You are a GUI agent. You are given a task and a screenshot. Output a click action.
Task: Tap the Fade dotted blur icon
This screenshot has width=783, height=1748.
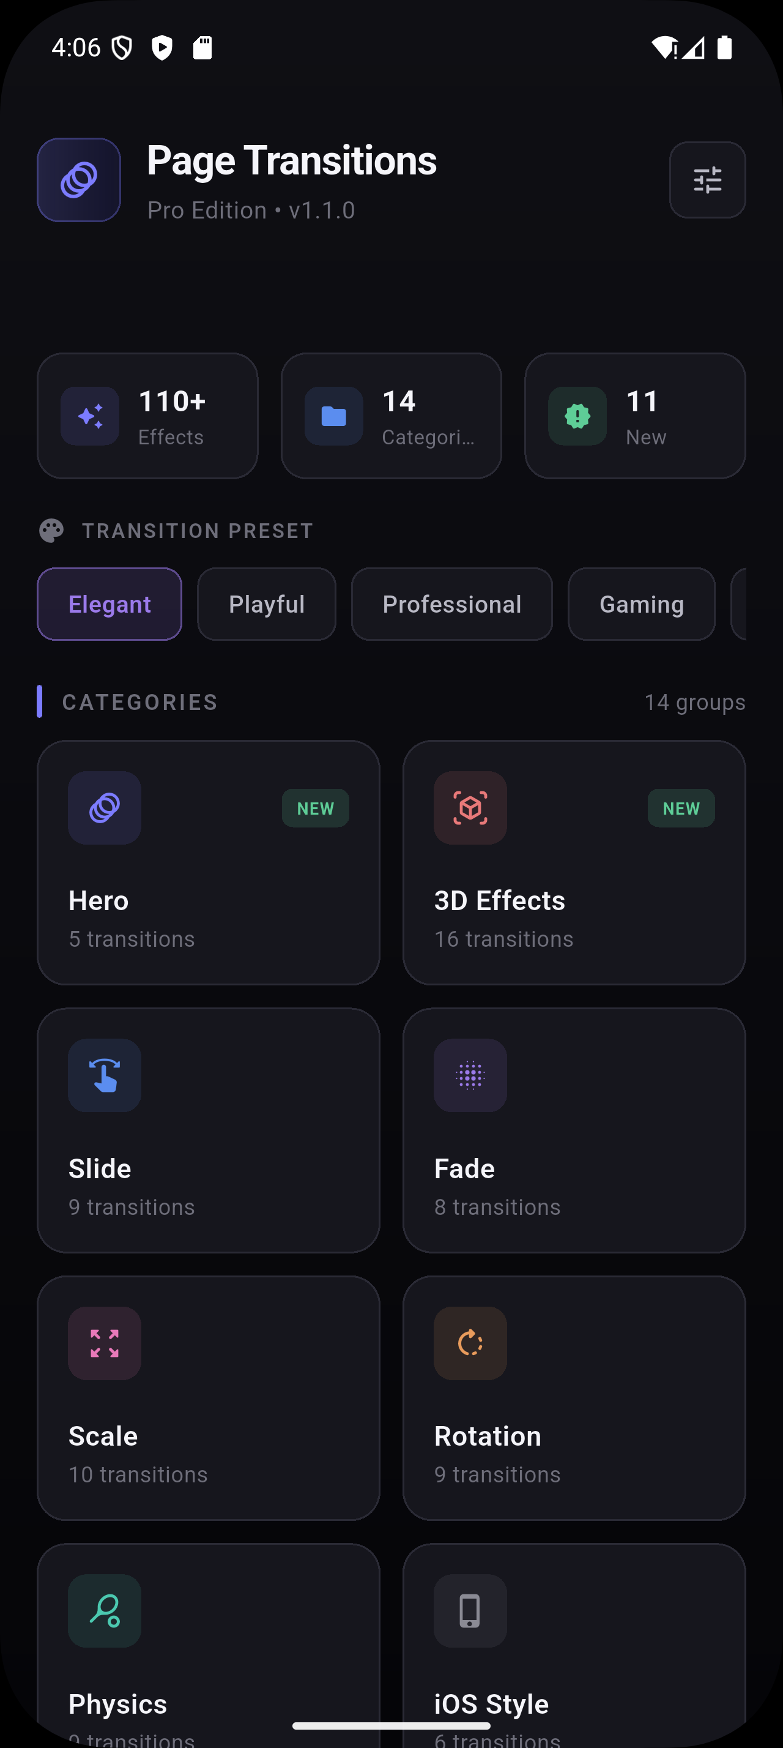point(470,1075)
